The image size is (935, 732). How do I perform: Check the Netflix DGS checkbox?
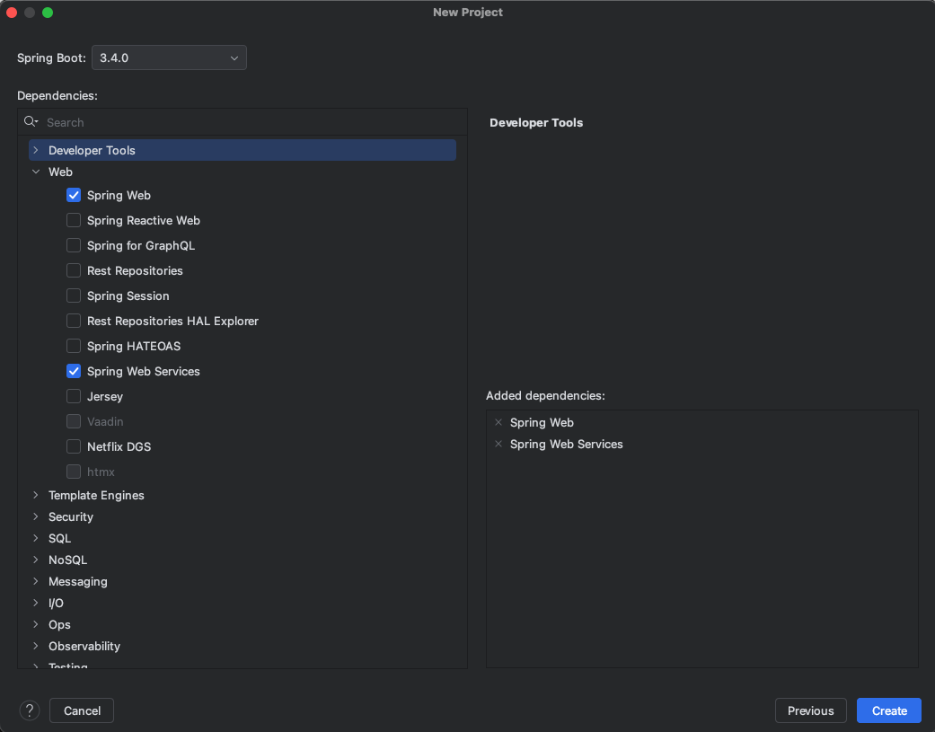point(74,445)
